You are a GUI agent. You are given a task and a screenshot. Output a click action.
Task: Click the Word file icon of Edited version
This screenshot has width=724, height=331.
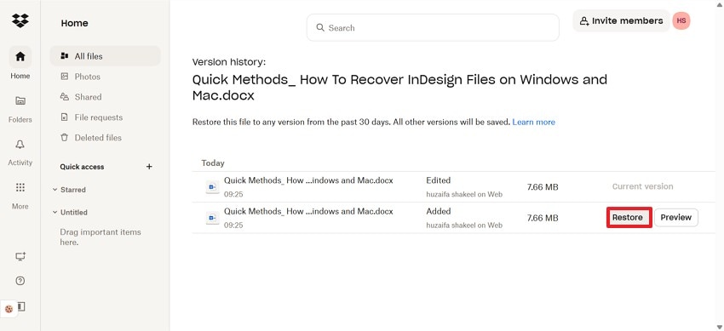pos(212,186)
